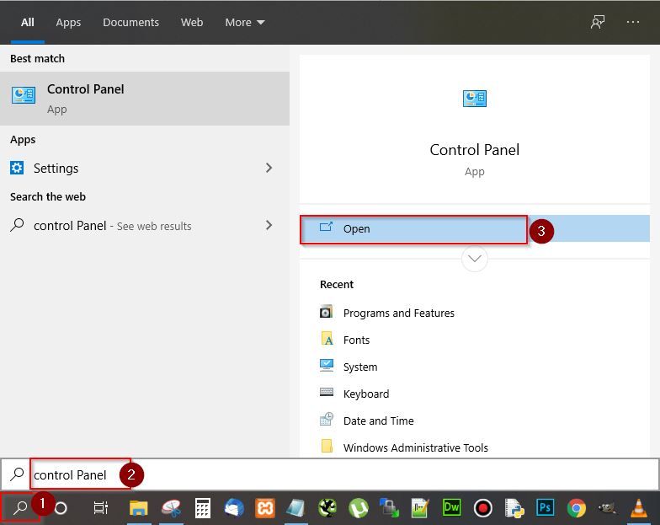Launch GIMP from the taskbar
Viewport: 660px width, 525px height.
click(x=608, y=507)
